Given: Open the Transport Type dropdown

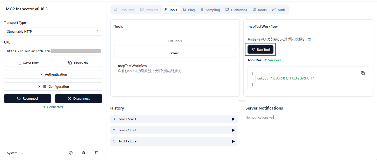Looking at the screenshot, I should pos(53,31).
